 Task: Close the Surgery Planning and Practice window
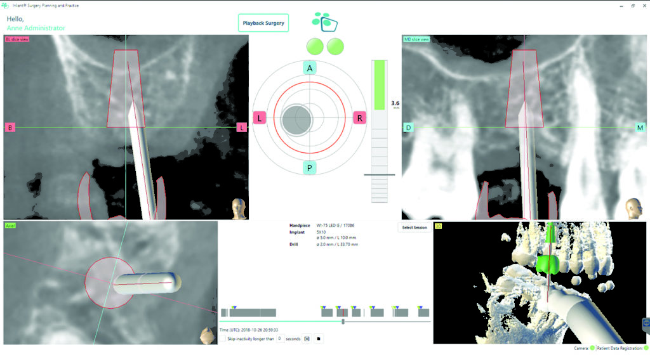(645, 6)
